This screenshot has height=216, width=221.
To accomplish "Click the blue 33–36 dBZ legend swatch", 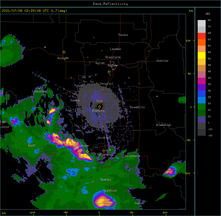I will (202, 94).
